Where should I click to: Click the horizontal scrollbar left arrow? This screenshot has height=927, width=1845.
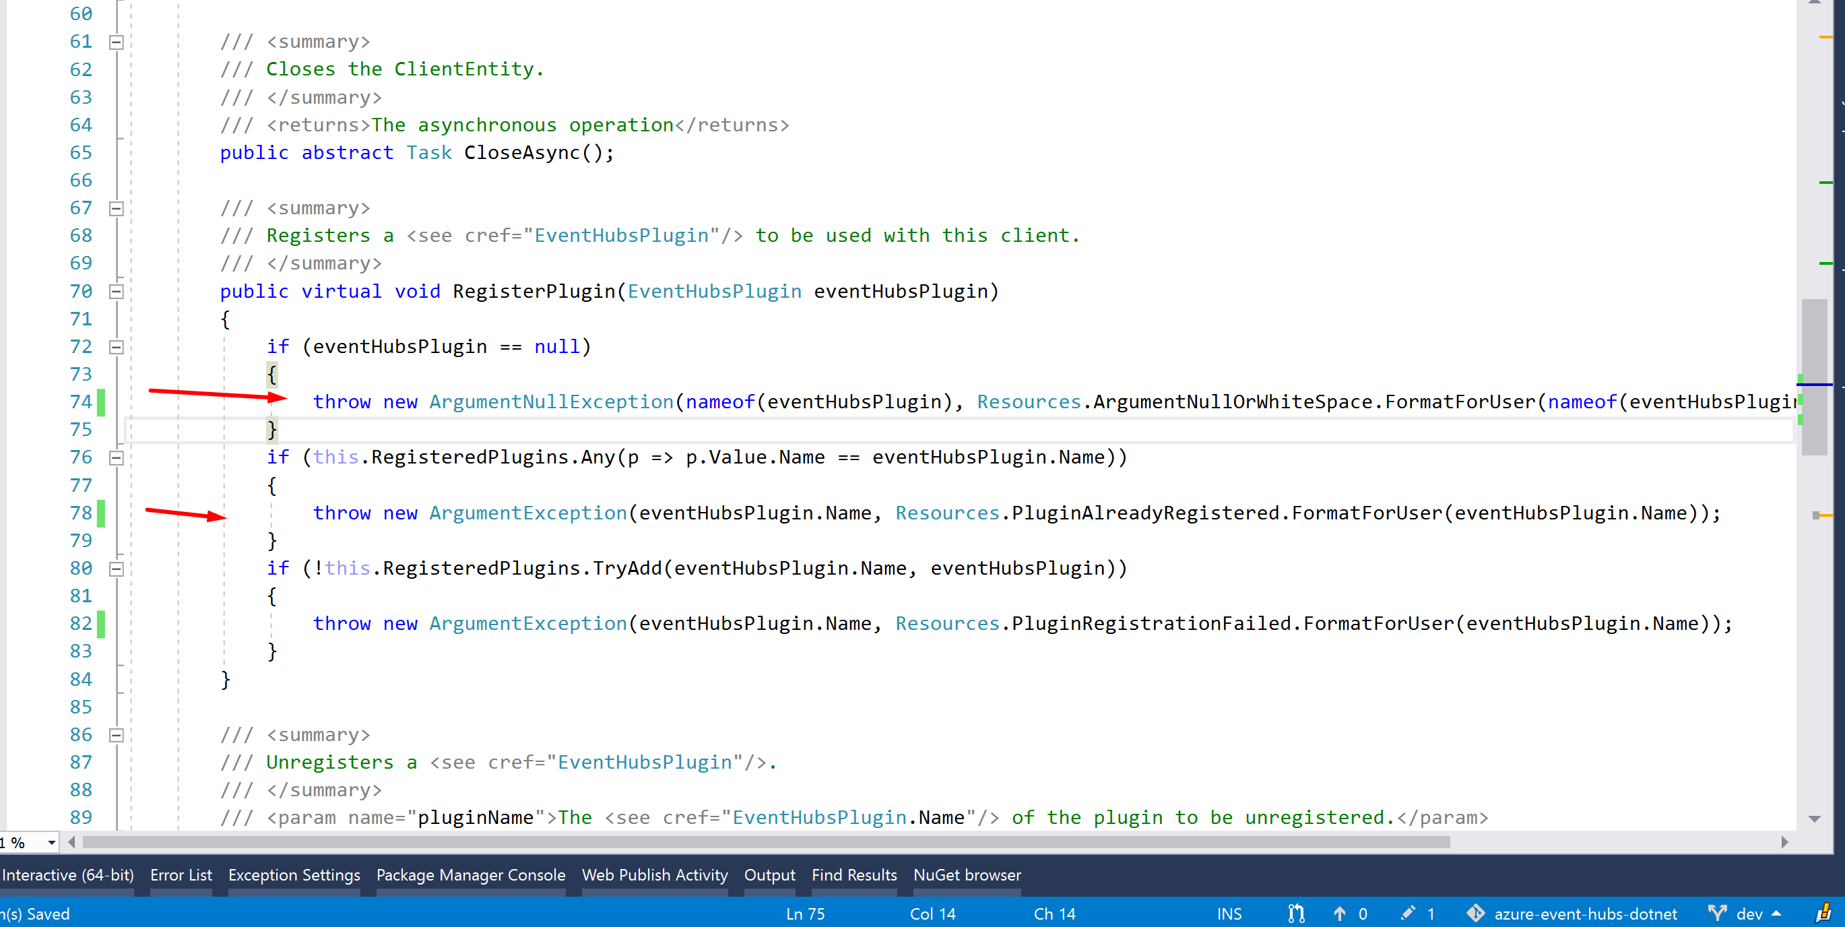click(x=71, y=843)
